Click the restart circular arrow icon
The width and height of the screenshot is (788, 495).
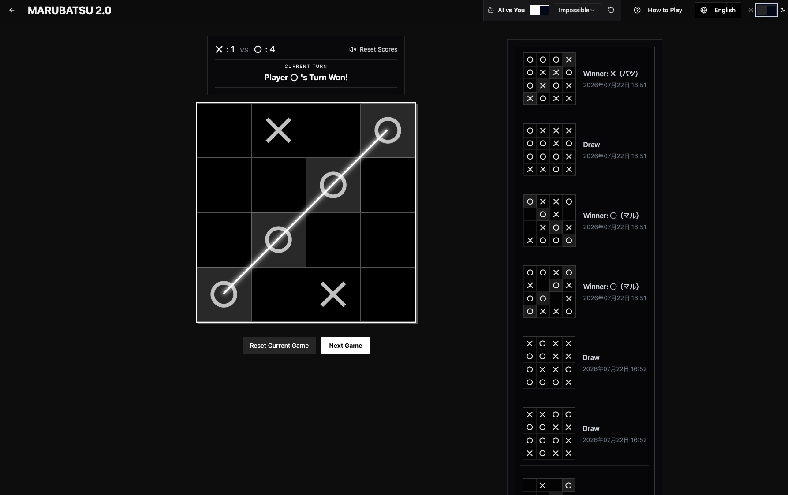point(611,10)
